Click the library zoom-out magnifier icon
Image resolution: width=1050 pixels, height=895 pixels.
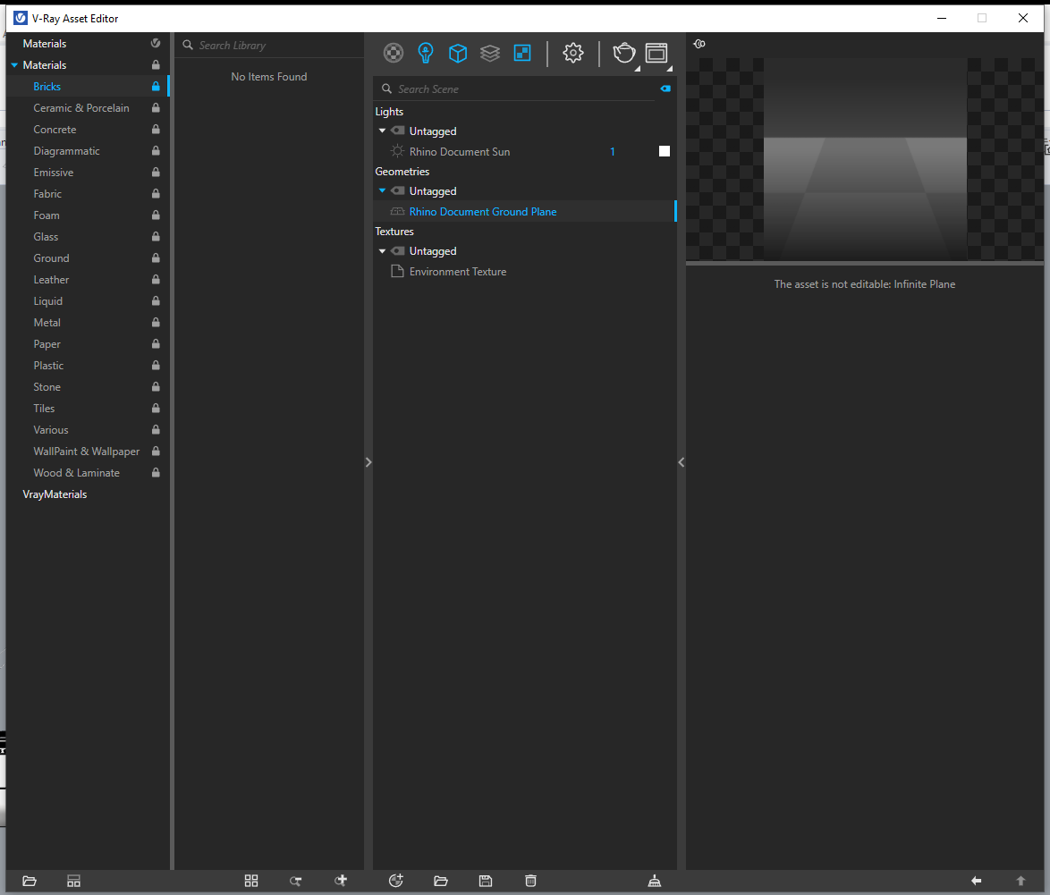[x=295, y=881]
